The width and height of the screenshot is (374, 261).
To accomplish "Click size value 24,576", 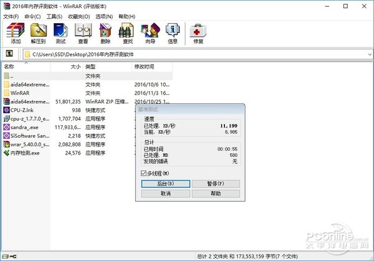I will click(x=73, y=153).
